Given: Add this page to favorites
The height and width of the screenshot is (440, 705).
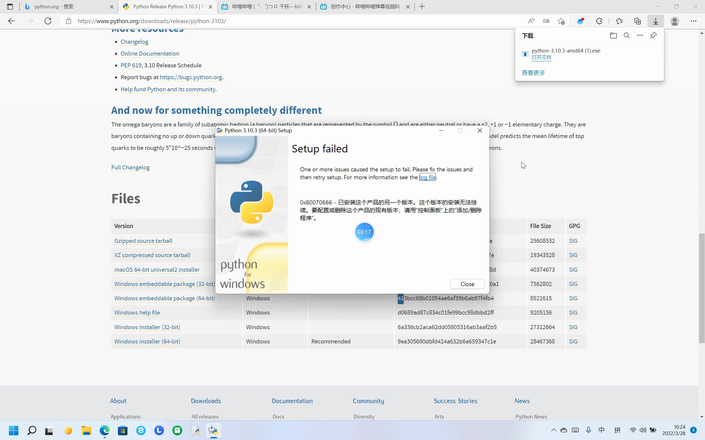Looking at the screenshot, I should (x=561, y=21).
